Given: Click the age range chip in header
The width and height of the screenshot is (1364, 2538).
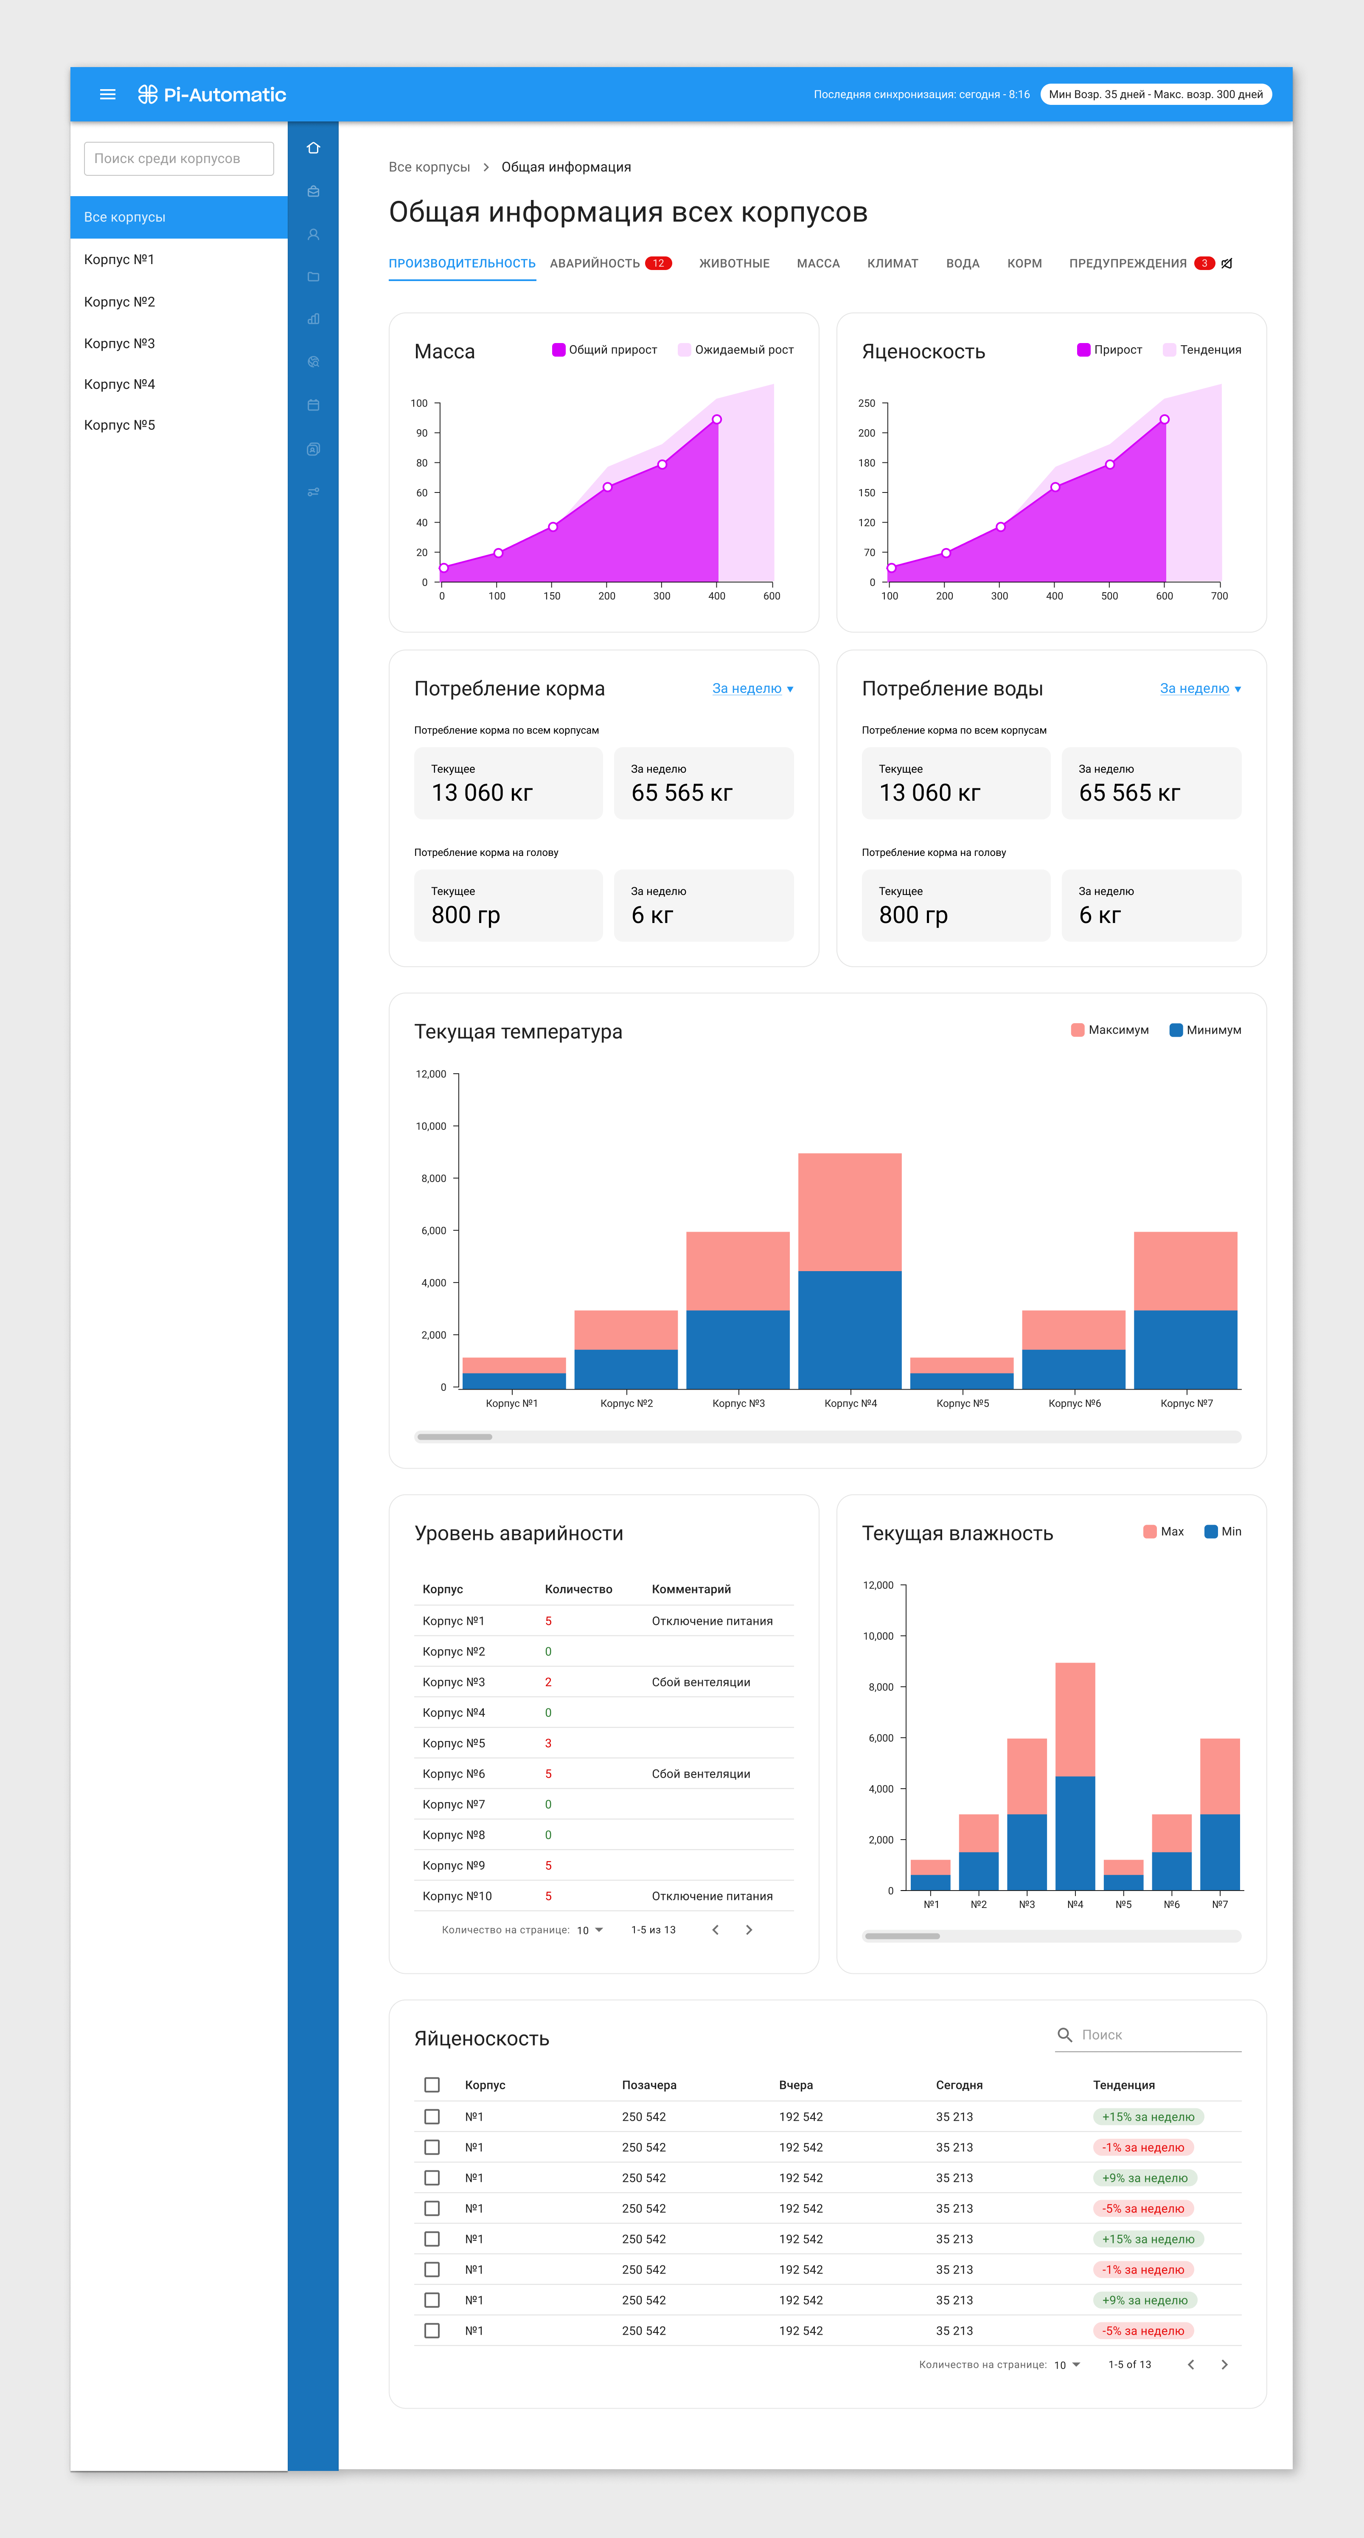Looking at the screenshot, I should coord(1155,95).
